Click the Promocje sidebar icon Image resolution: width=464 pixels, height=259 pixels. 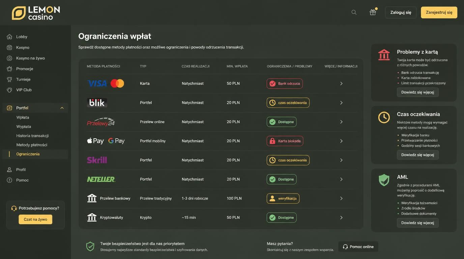pos(9,69)
